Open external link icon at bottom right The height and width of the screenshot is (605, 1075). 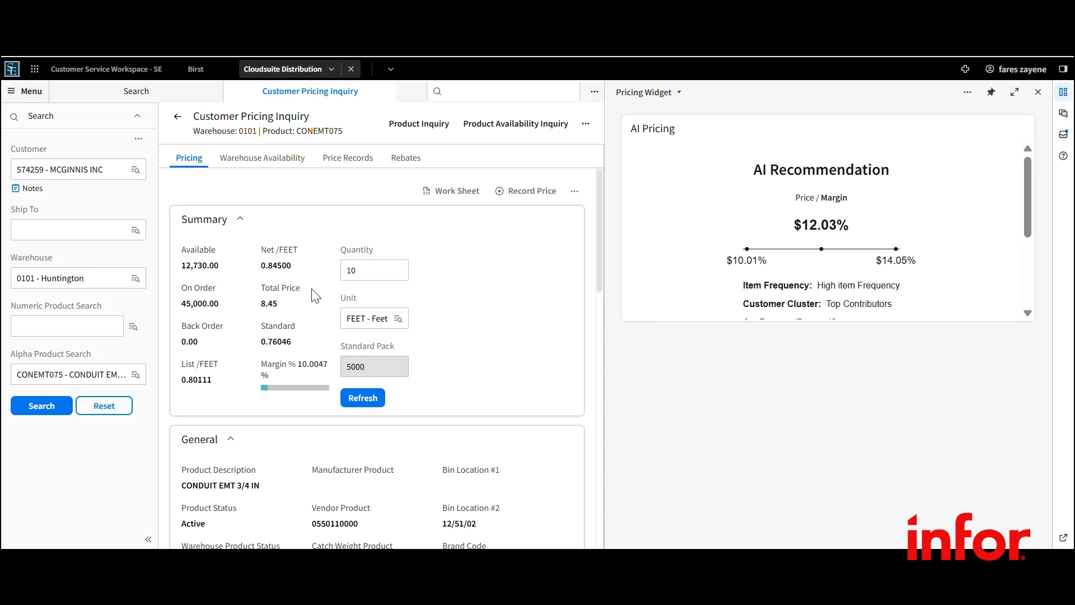1063,538
